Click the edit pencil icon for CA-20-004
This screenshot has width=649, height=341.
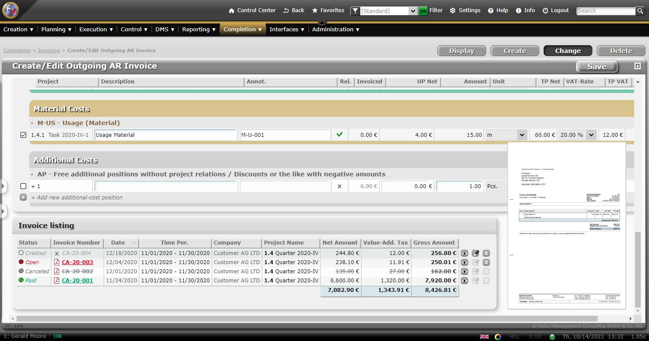coord(476,253)
